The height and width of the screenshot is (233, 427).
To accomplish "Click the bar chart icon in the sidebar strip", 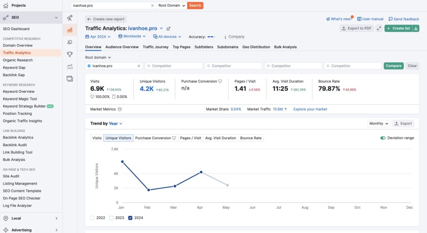I will [70, 30].
